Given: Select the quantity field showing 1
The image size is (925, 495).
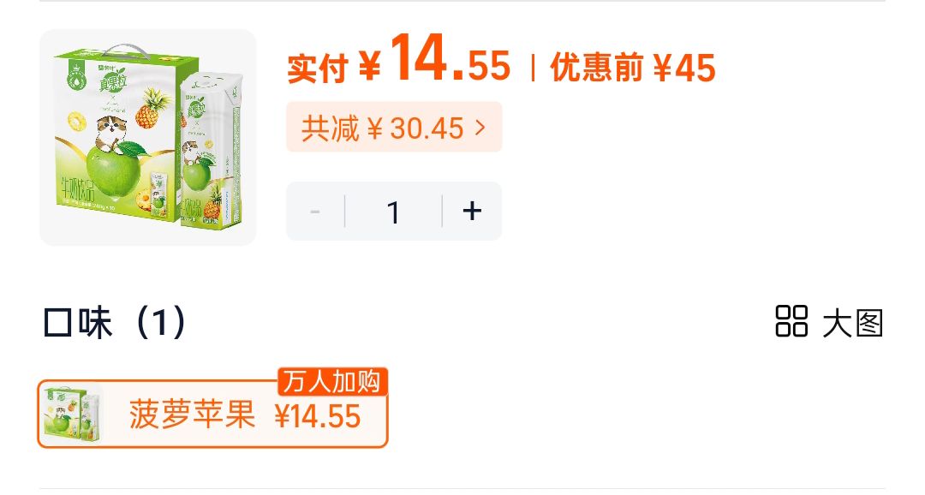Looking at the screenshot, I should point(393,212).
